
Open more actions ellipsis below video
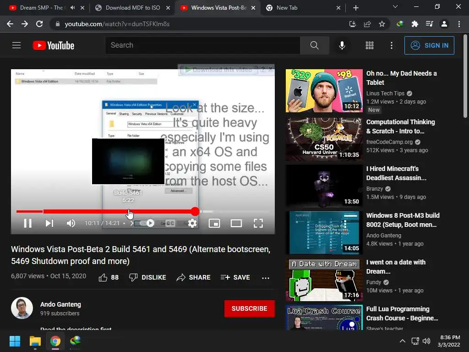tap(266, 278)
